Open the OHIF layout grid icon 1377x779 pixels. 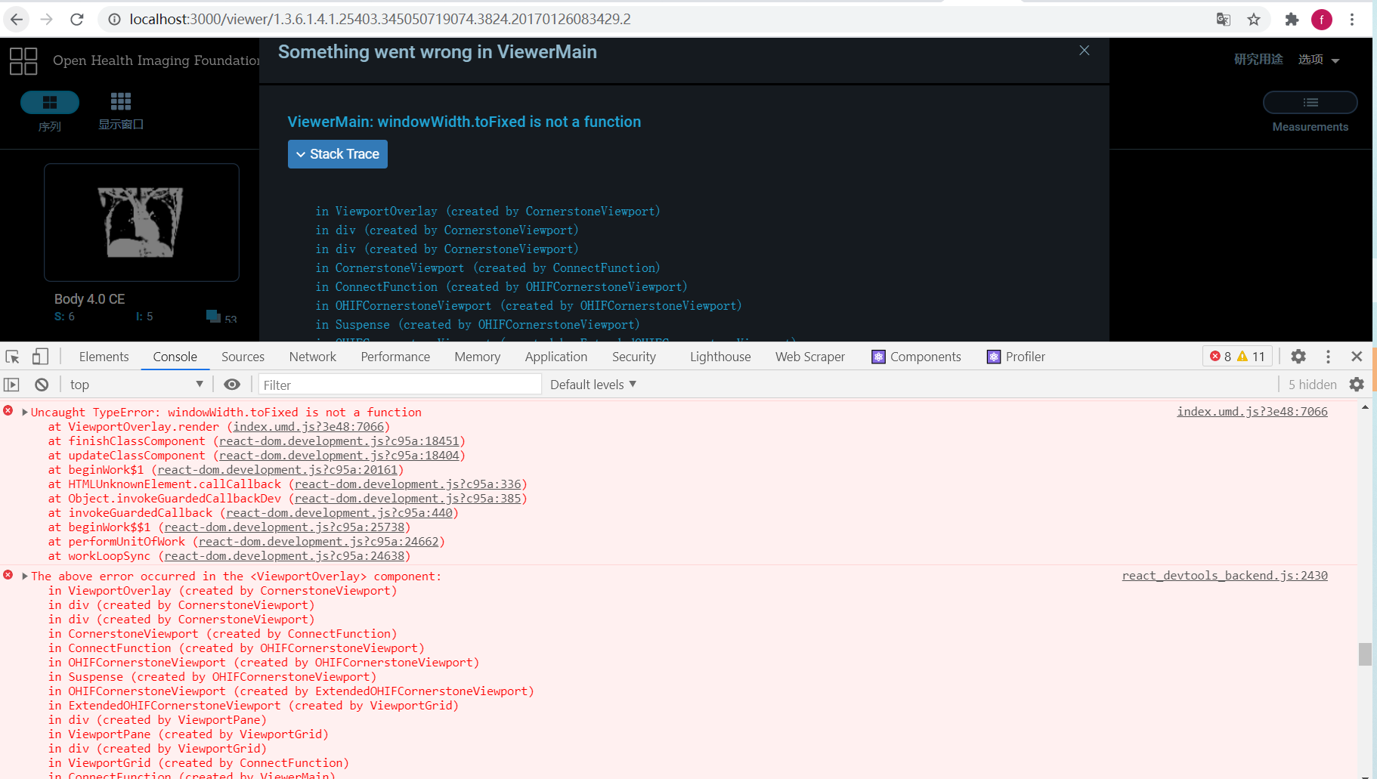coord(23,60)
